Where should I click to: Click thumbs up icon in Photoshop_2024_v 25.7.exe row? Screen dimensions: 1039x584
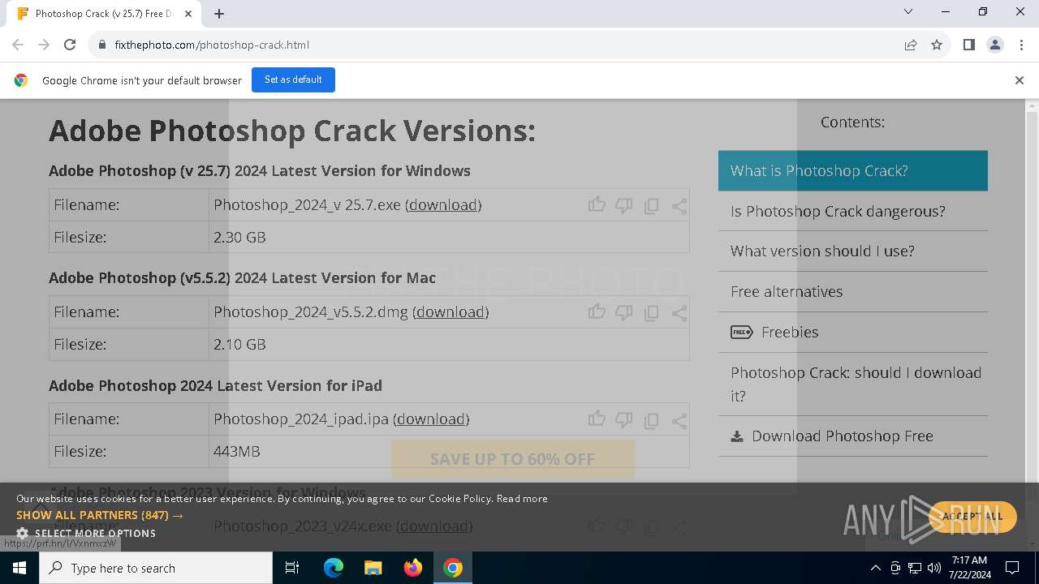click(597, 204)
